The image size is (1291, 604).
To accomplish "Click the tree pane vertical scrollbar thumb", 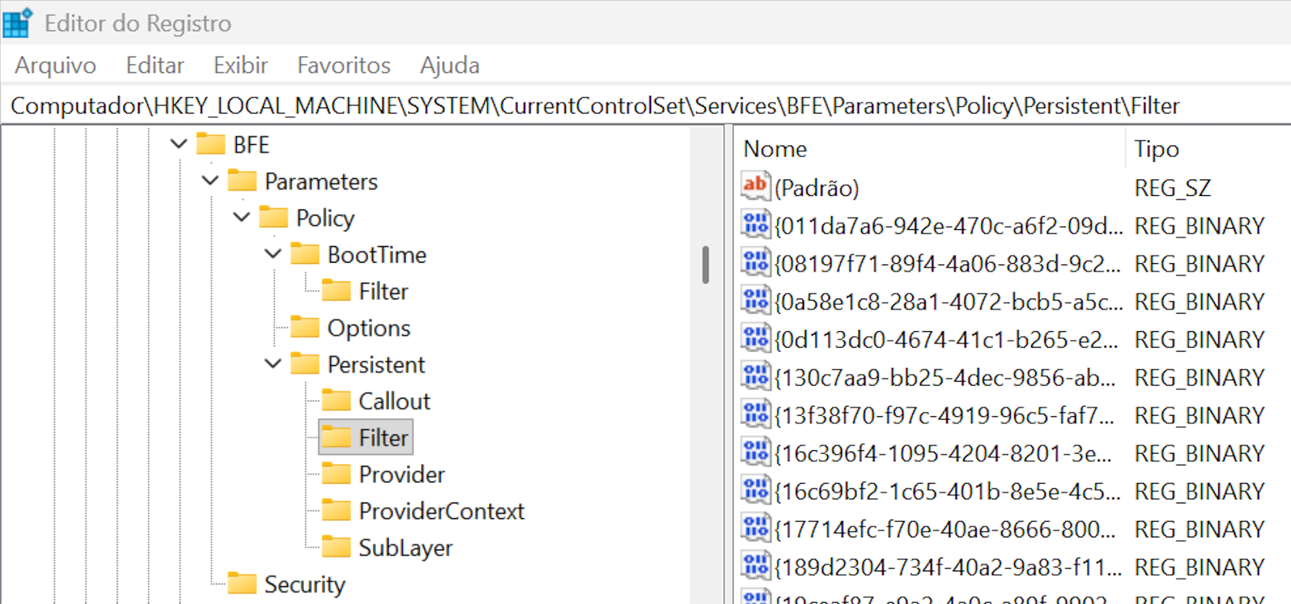I will [x=705, y=265].
